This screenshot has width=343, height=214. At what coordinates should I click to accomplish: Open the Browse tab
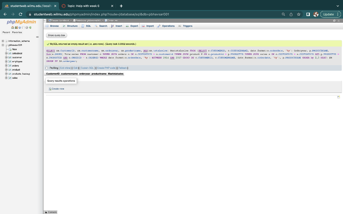pyautogui.click(x=52, y=26)
